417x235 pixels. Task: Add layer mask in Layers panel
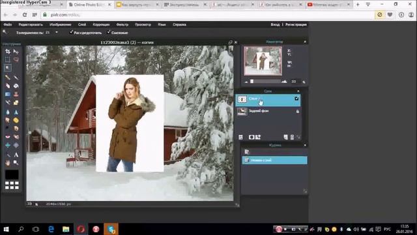click(252, 137)
